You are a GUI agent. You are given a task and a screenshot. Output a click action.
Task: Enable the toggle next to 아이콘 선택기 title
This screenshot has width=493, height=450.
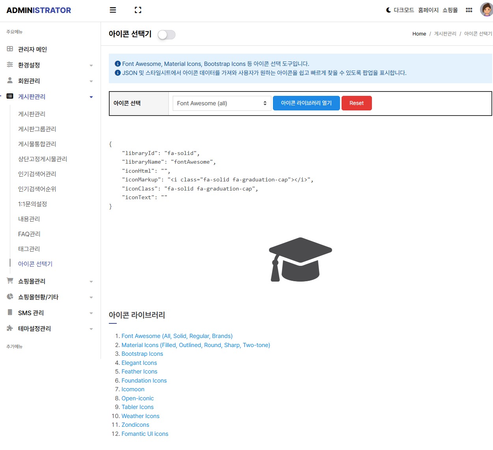(166, 35)
